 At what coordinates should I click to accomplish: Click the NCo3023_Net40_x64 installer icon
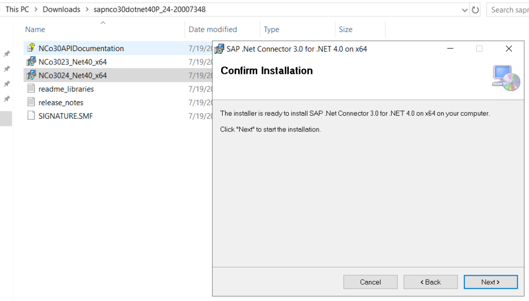pyautogui.click(x=31, y=61)
